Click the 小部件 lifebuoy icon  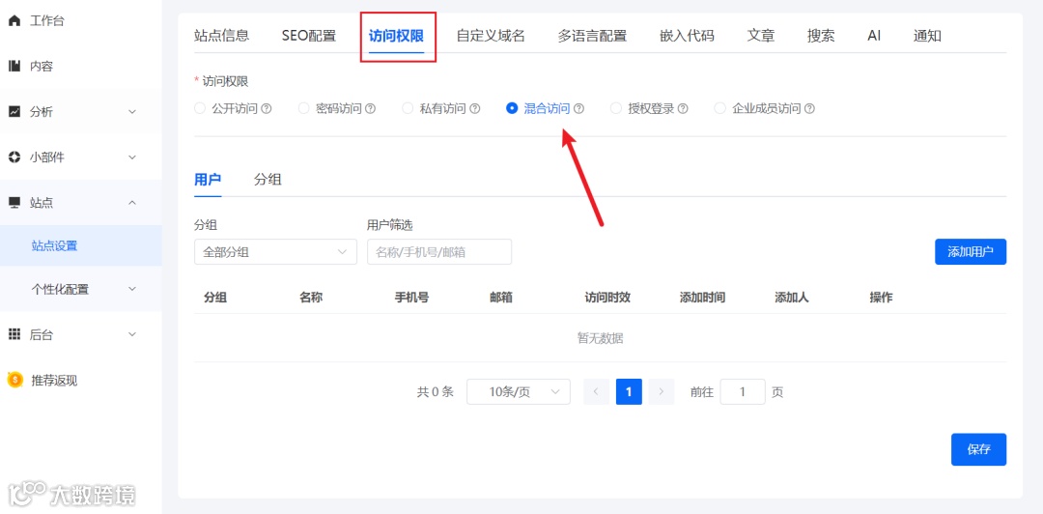click(x=14, y=157)
